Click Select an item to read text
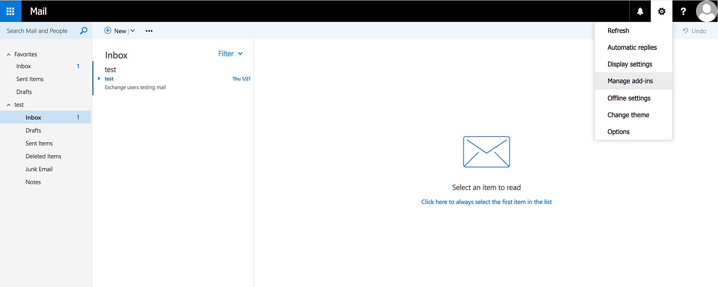This screenshot has width=718, height=287. point(486,187)
